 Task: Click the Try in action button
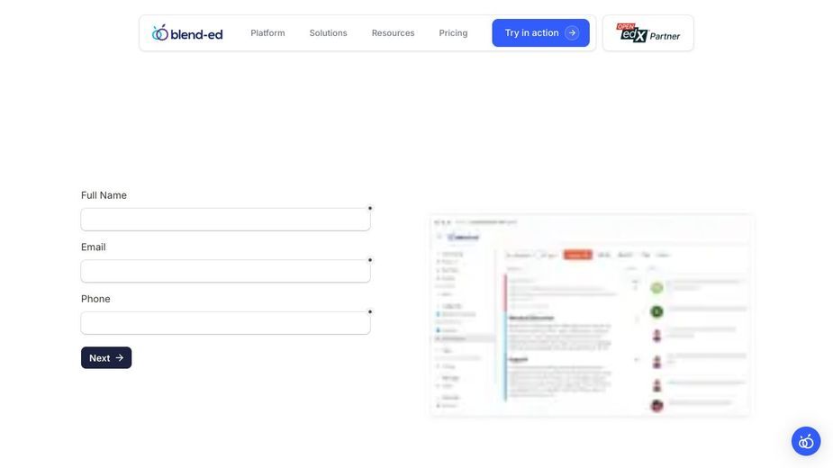point(540,33)
